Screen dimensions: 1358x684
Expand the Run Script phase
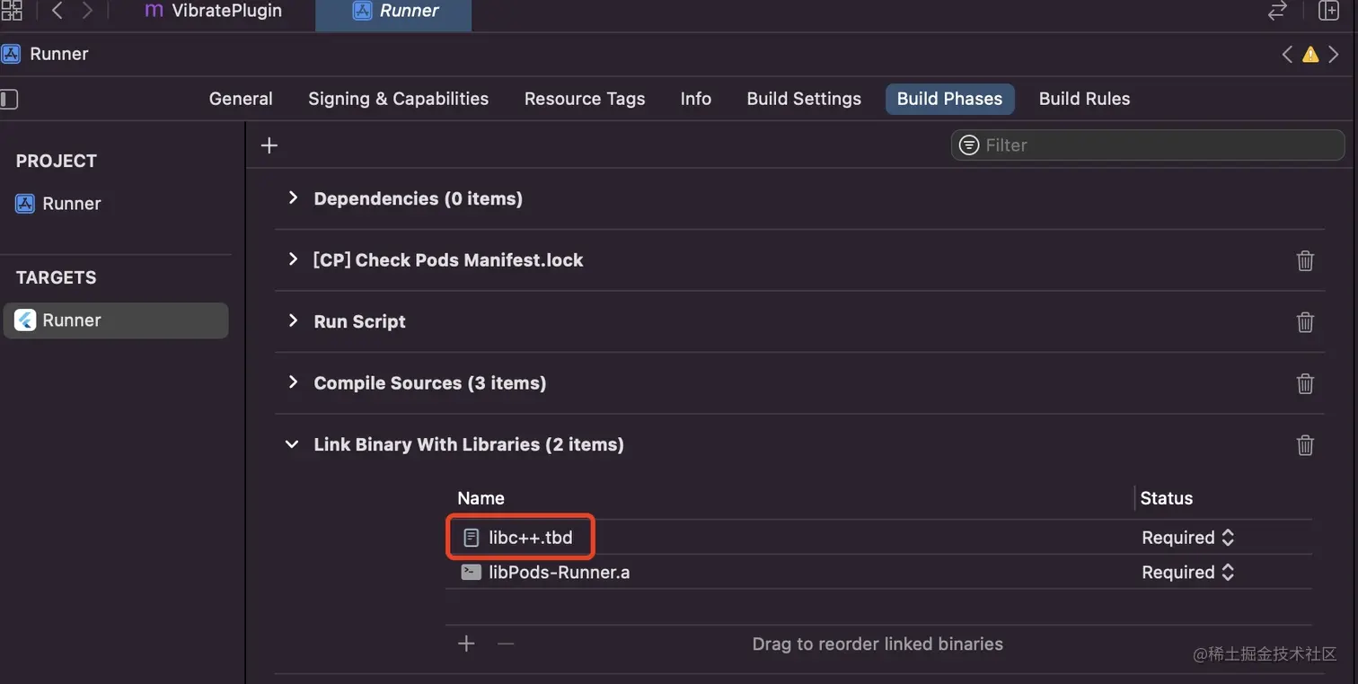(x=293, y=320)
